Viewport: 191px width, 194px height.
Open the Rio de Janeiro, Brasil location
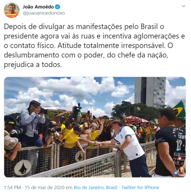95,187
